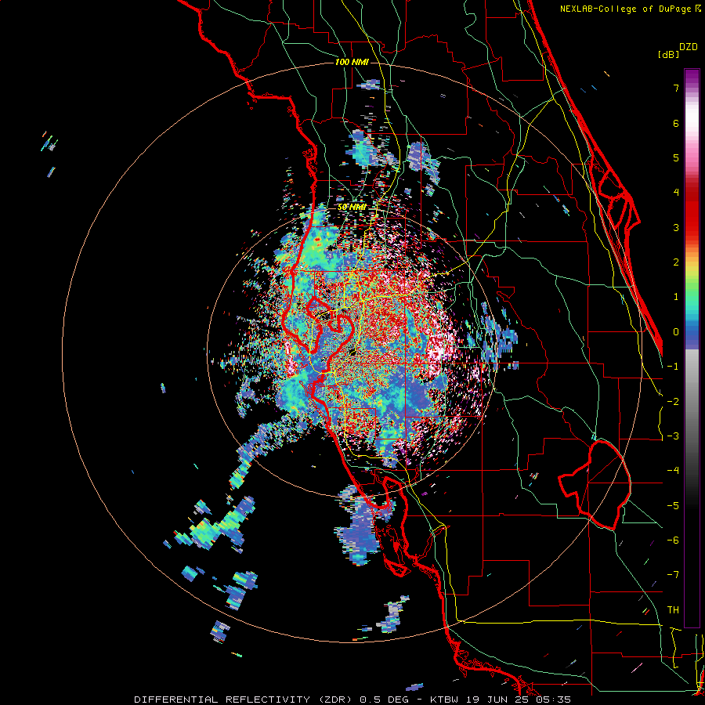The image size is (705, 705).
Task: Click the 1 value on color scale
Action: [676, 297]
